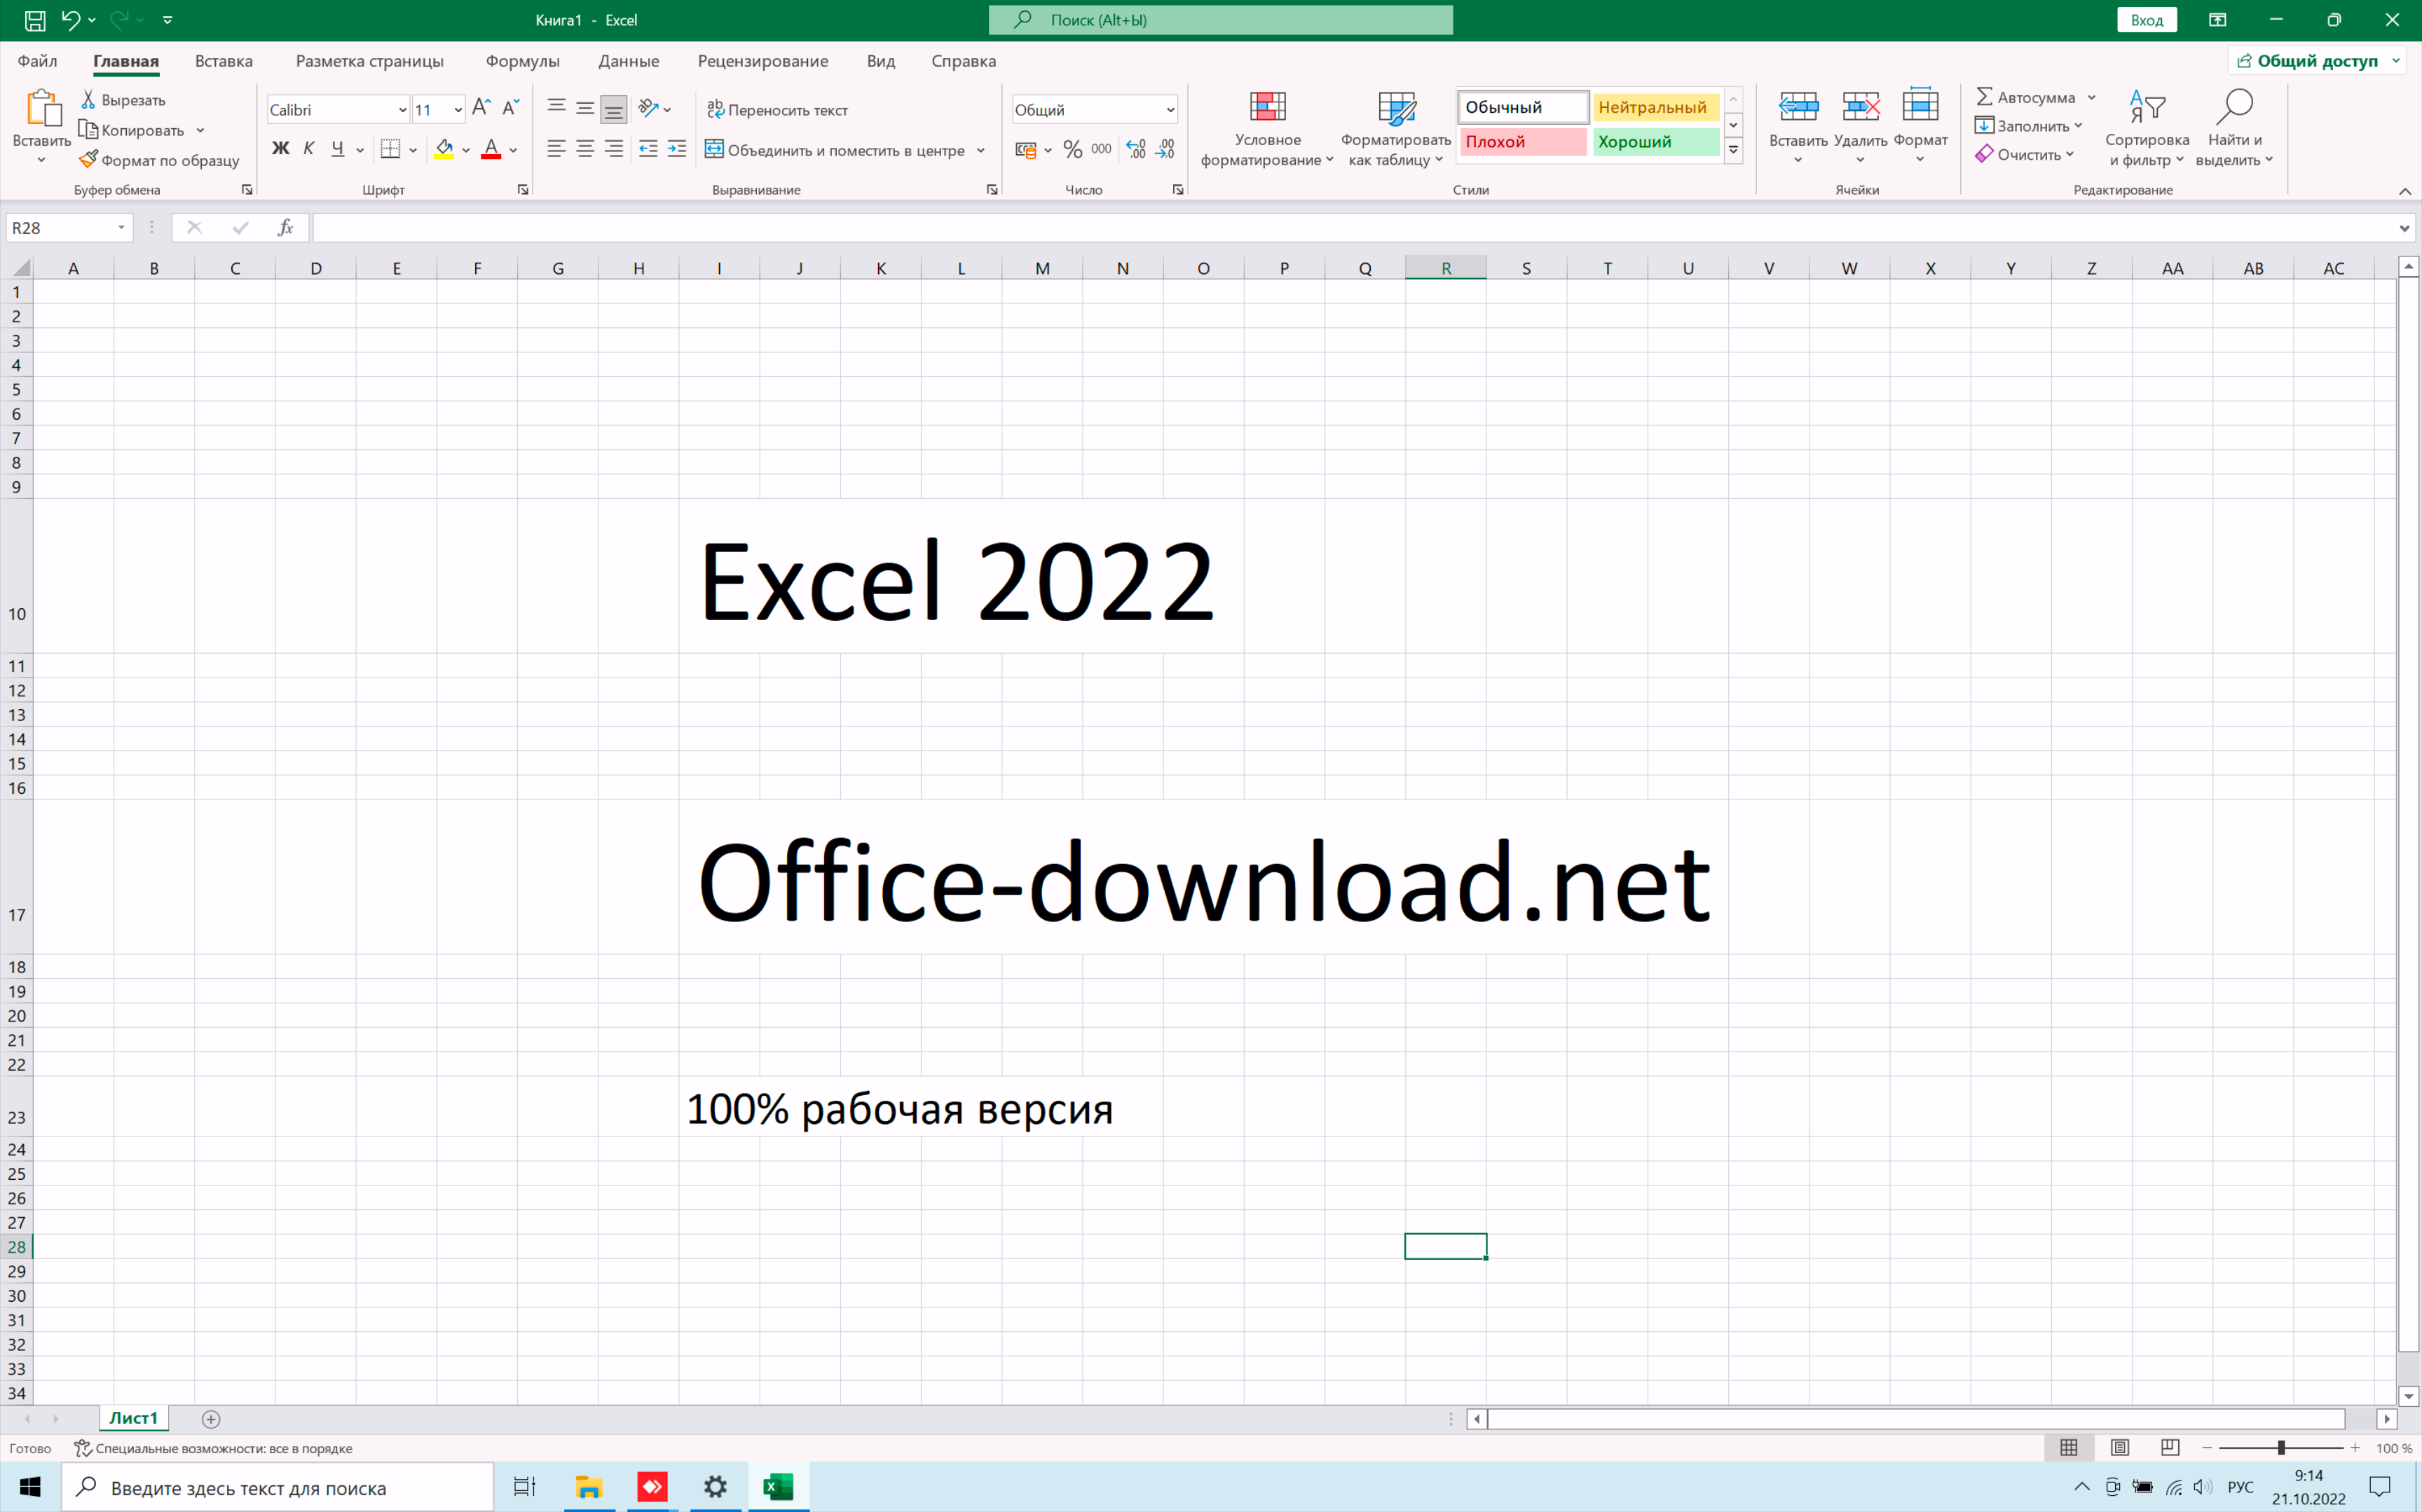The image size is (2422, 1512).
Task: Click the borders icon in Шрифт group
Action: pos(390,149)
